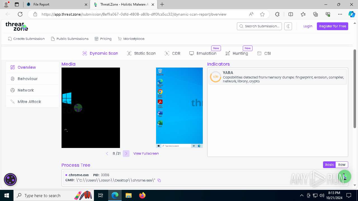The height and width of the screenshot is (201, 358).
Task: Open the Notifications center icon
Action: pos(349,195)
